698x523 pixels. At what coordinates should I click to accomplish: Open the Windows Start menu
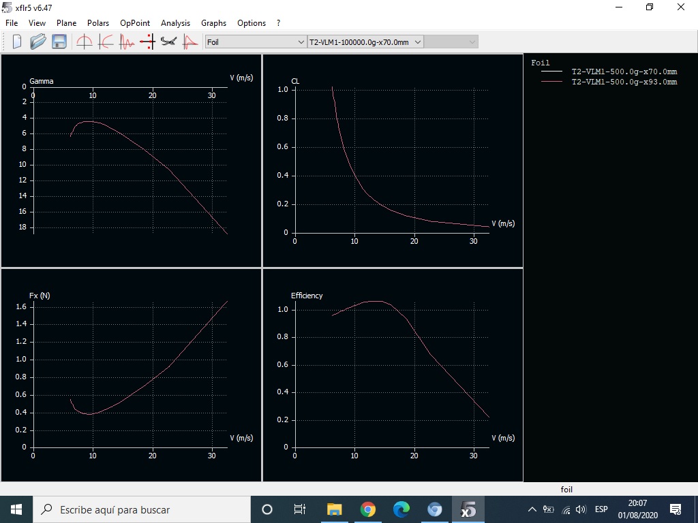[16, 509]
